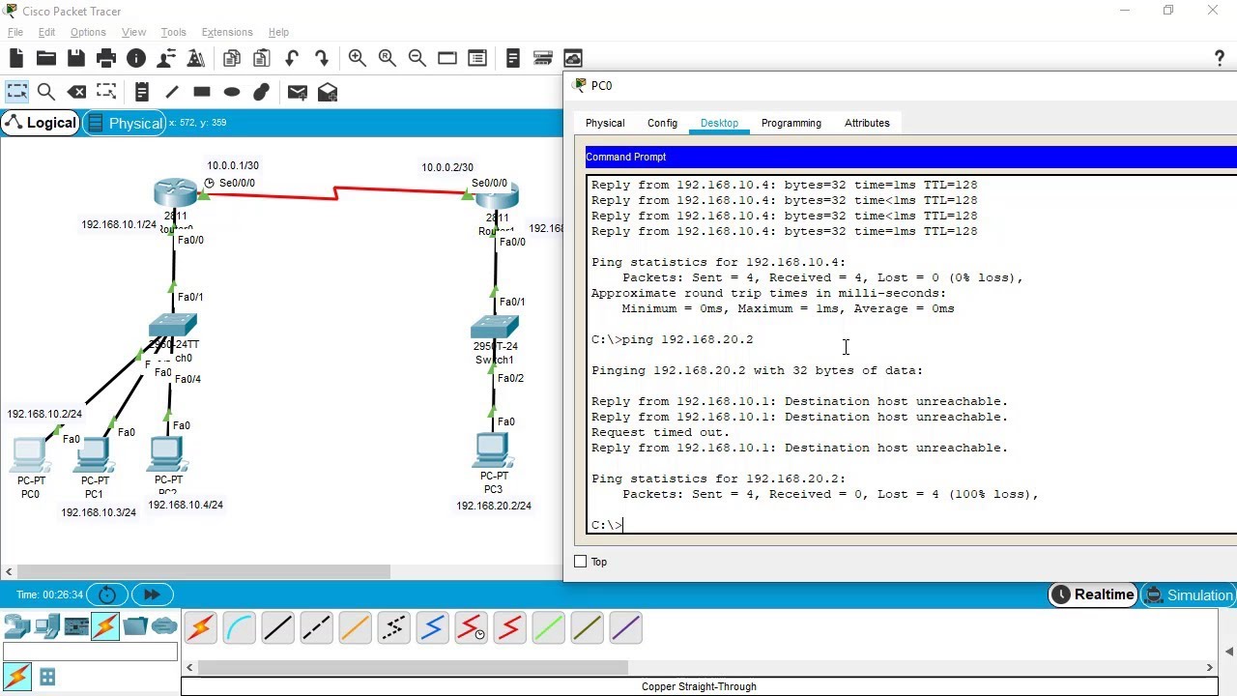Viewport: 1237px width, 696px height.
Task: Select the Console cable connection
Action: (239, 627)
